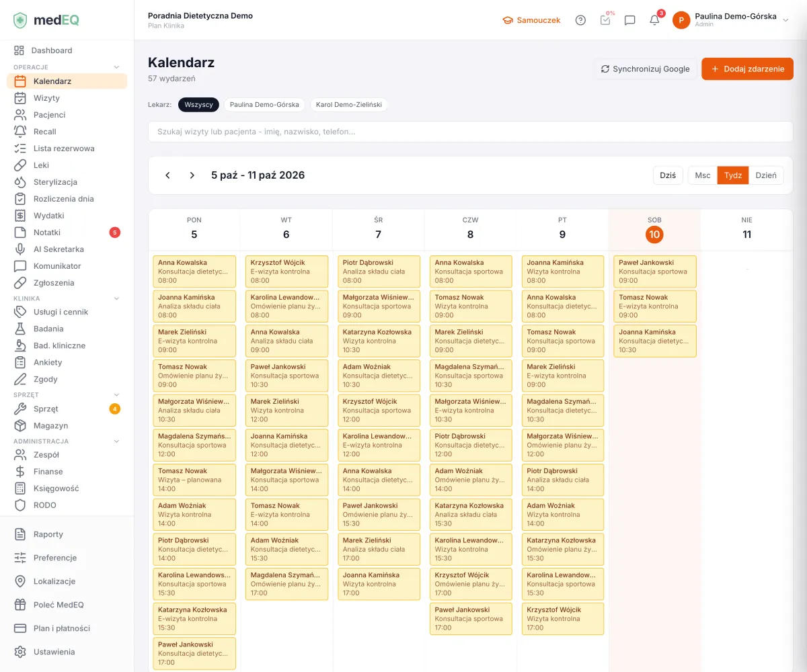Screen dimensions: 807x672
Task: Click the medEQ logo
Action: [x=46, y=20]
